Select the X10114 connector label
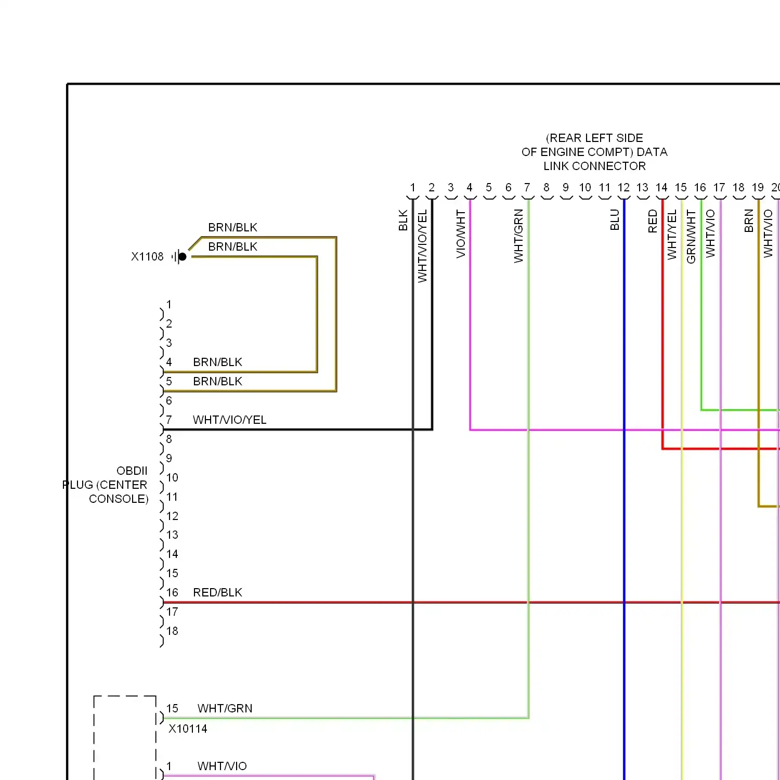The image size is (780, 780). pos(188,729)
